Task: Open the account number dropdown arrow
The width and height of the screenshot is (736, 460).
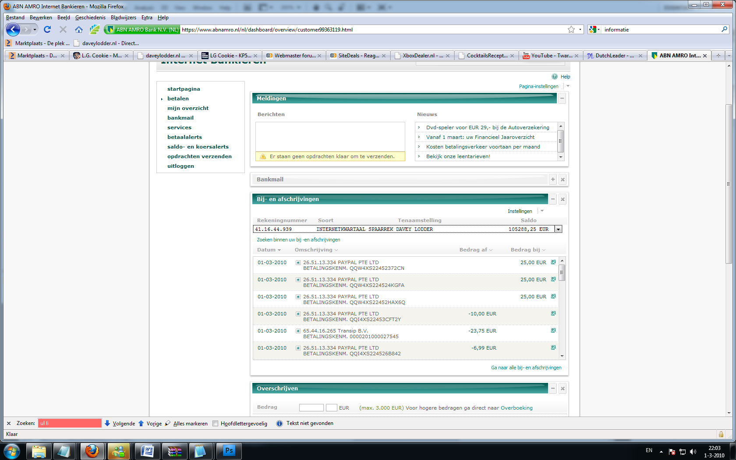Action: pyautogui.click(x=558, y=229)
